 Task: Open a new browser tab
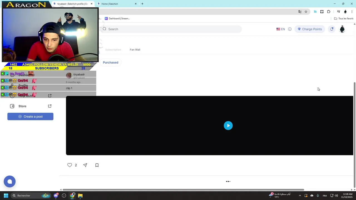pyautogui.click(x=142, y=4)
